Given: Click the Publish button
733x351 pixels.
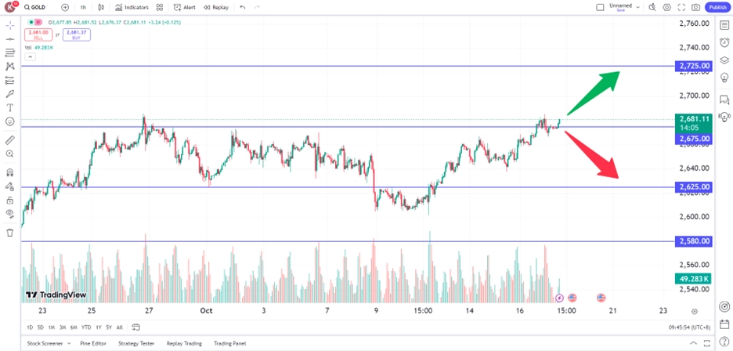Looking at the screenshot, I should (717, 8).
